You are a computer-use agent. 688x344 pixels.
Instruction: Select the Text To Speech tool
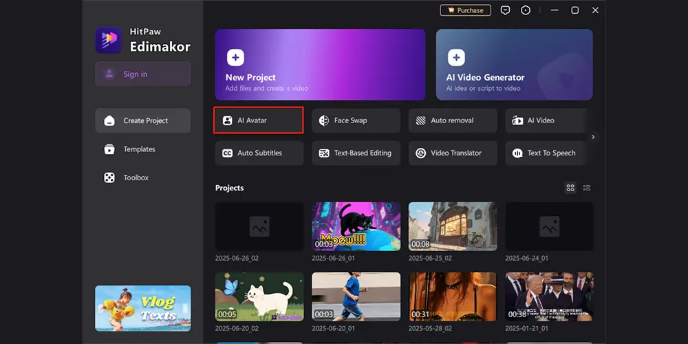click(548, 153)
